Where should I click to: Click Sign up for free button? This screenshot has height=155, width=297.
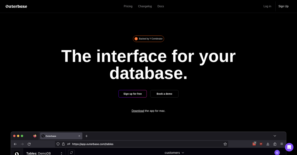[132, 94]
